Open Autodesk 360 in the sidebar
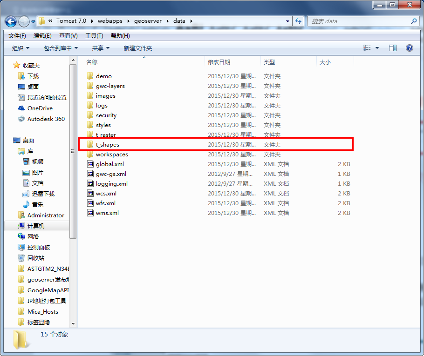The height and width of the screenshot is (356, 424). pos(46,119)
